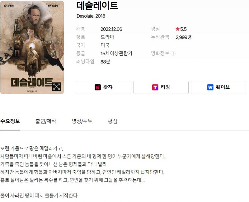The width and height of the screenshot is (249, 202).
Task: Click the Wavve logo icon
Action: coord(210,87)
